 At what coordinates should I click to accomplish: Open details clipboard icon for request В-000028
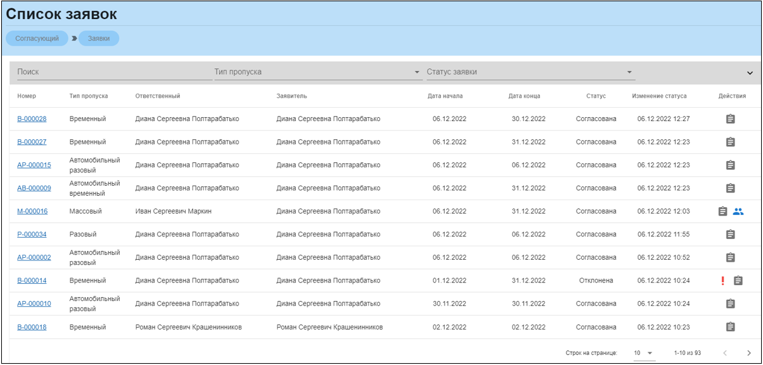[730, 119]
